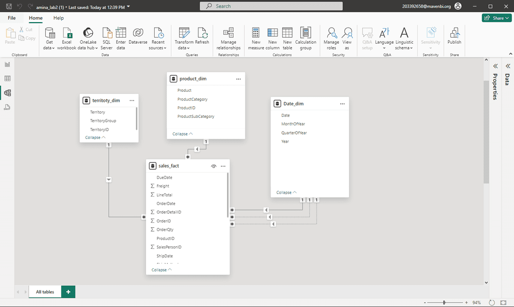The width and height of the screenshot is (514, 307).
Task: Open the user account icon
Action: [458, 6]
